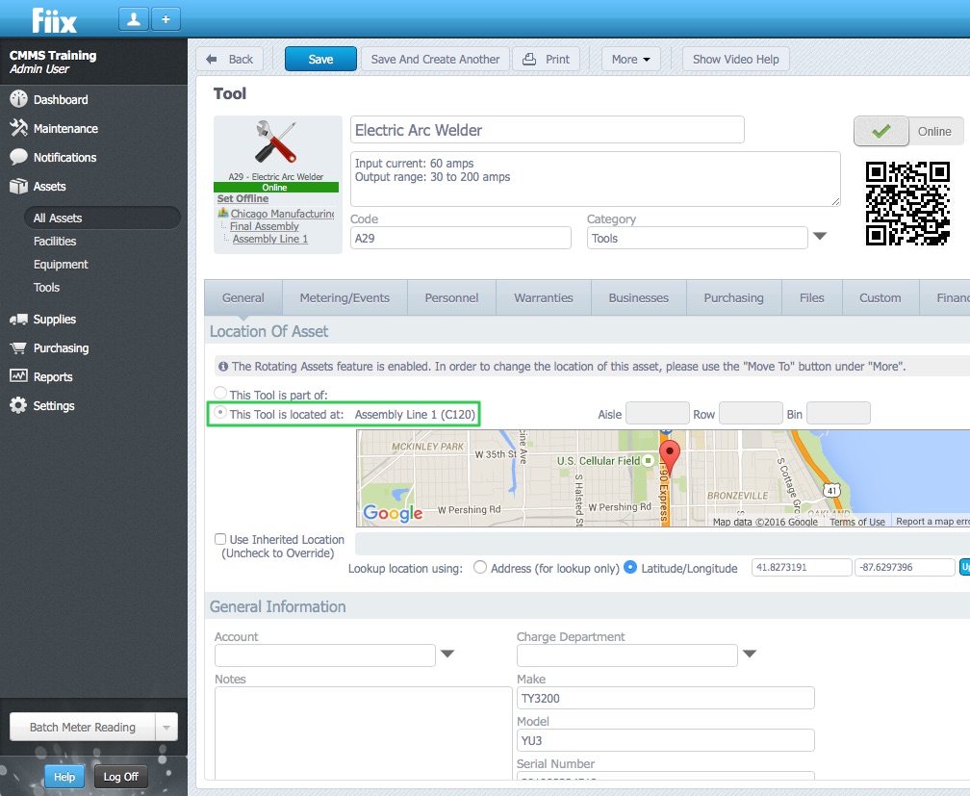Open Settings gear icon in sidebar

click(x=18, y=405)
